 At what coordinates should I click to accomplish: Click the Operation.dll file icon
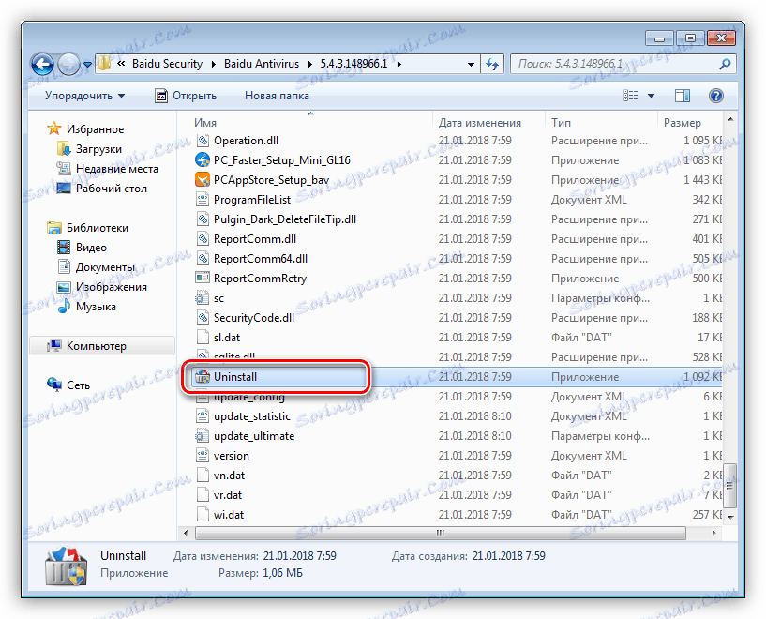tap(203, 141)
